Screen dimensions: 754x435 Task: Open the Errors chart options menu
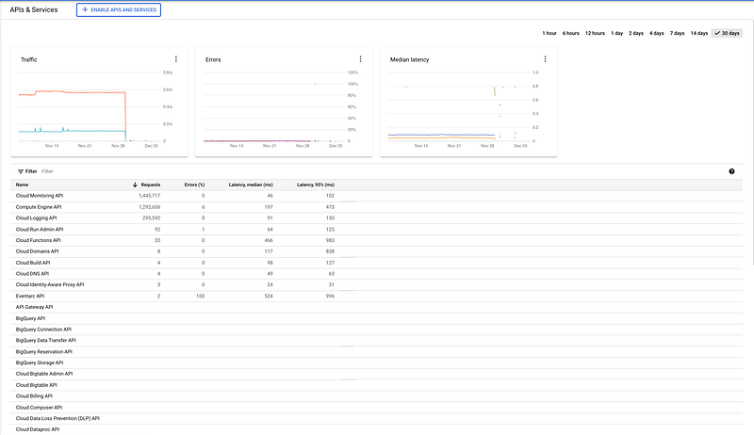coord(361,59)
